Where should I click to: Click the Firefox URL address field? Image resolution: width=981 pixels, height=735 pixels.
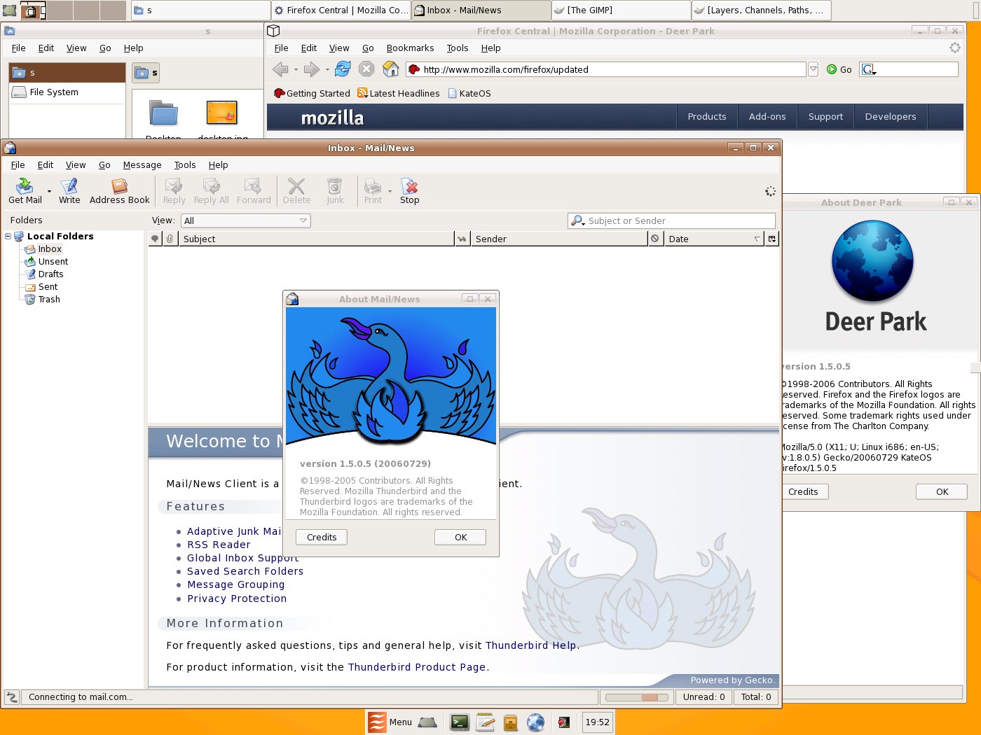click(606, 69)
